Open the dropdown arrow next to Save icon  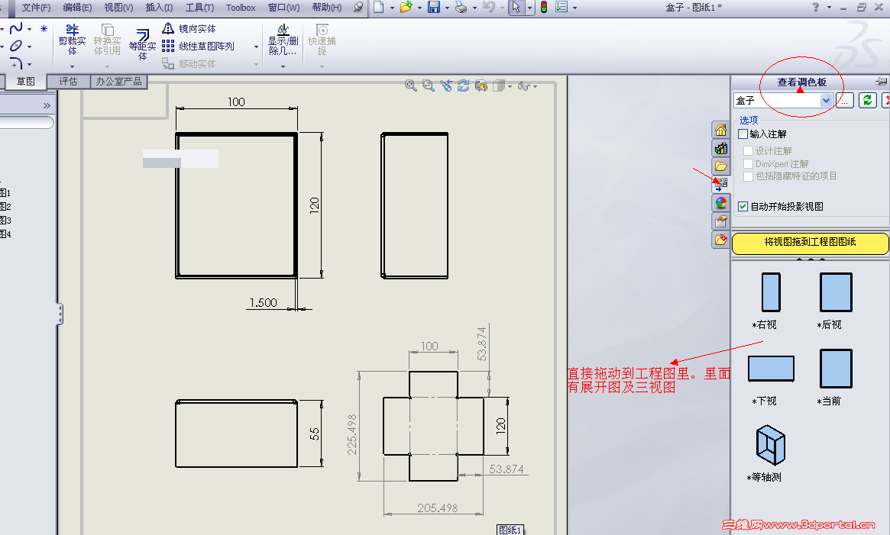click(x=447, y=8)
